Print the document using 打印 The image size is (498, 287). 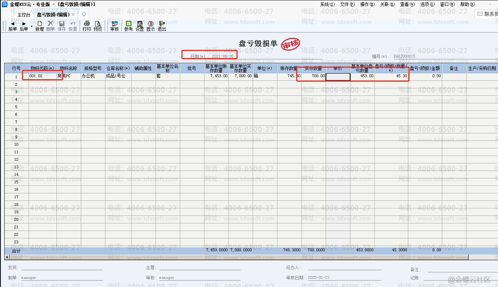tap(87, 26)
